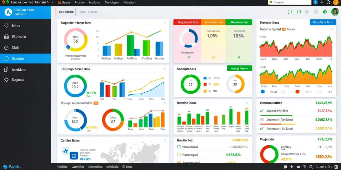Click the green button in Kanoightkets panel
341x170 pixels.
point(239,68)
